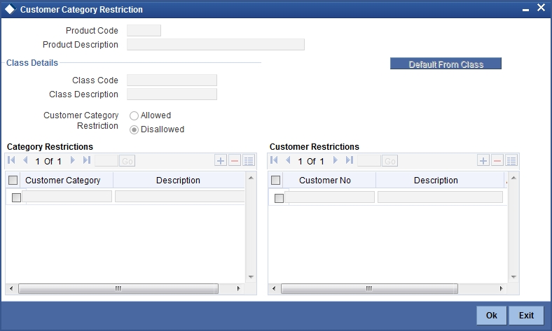Add row in Customer Restrictions table
The height and width of the screenshot is (331, 552).
click(483, 161)
